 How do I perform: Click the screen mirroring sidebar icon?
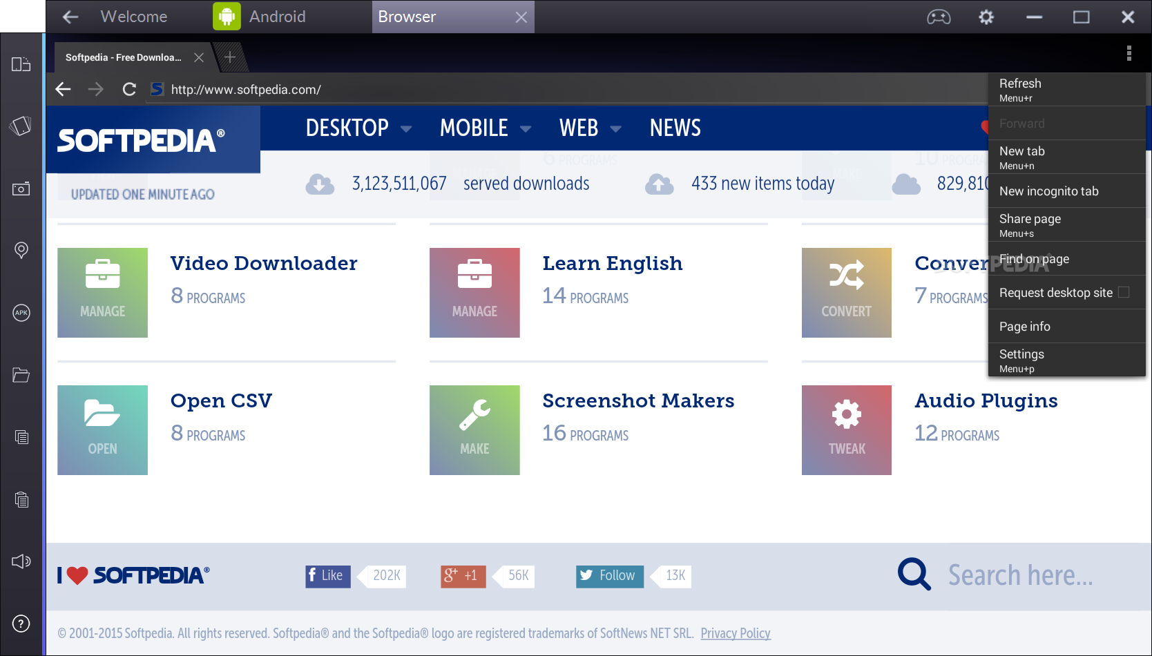pyautogui.click(x=21, y=64)
